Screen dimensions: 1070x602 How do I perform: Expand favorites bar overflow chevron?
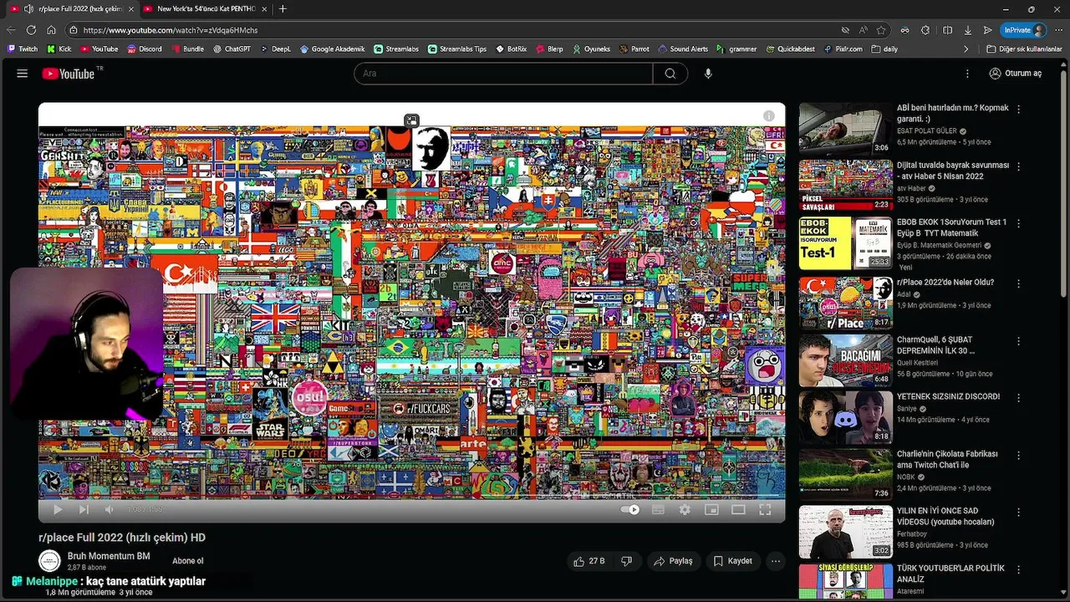coord(966,49)
